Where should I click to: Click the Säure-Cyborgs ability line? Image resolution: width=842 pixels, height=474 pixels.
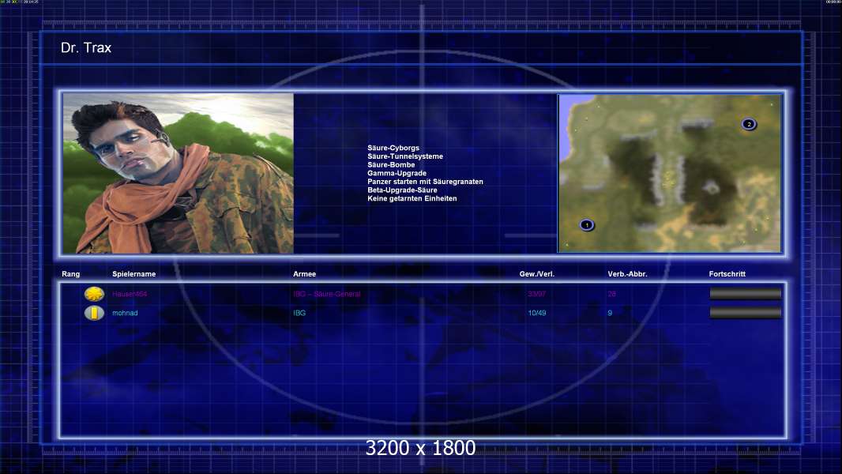[393, 148]
